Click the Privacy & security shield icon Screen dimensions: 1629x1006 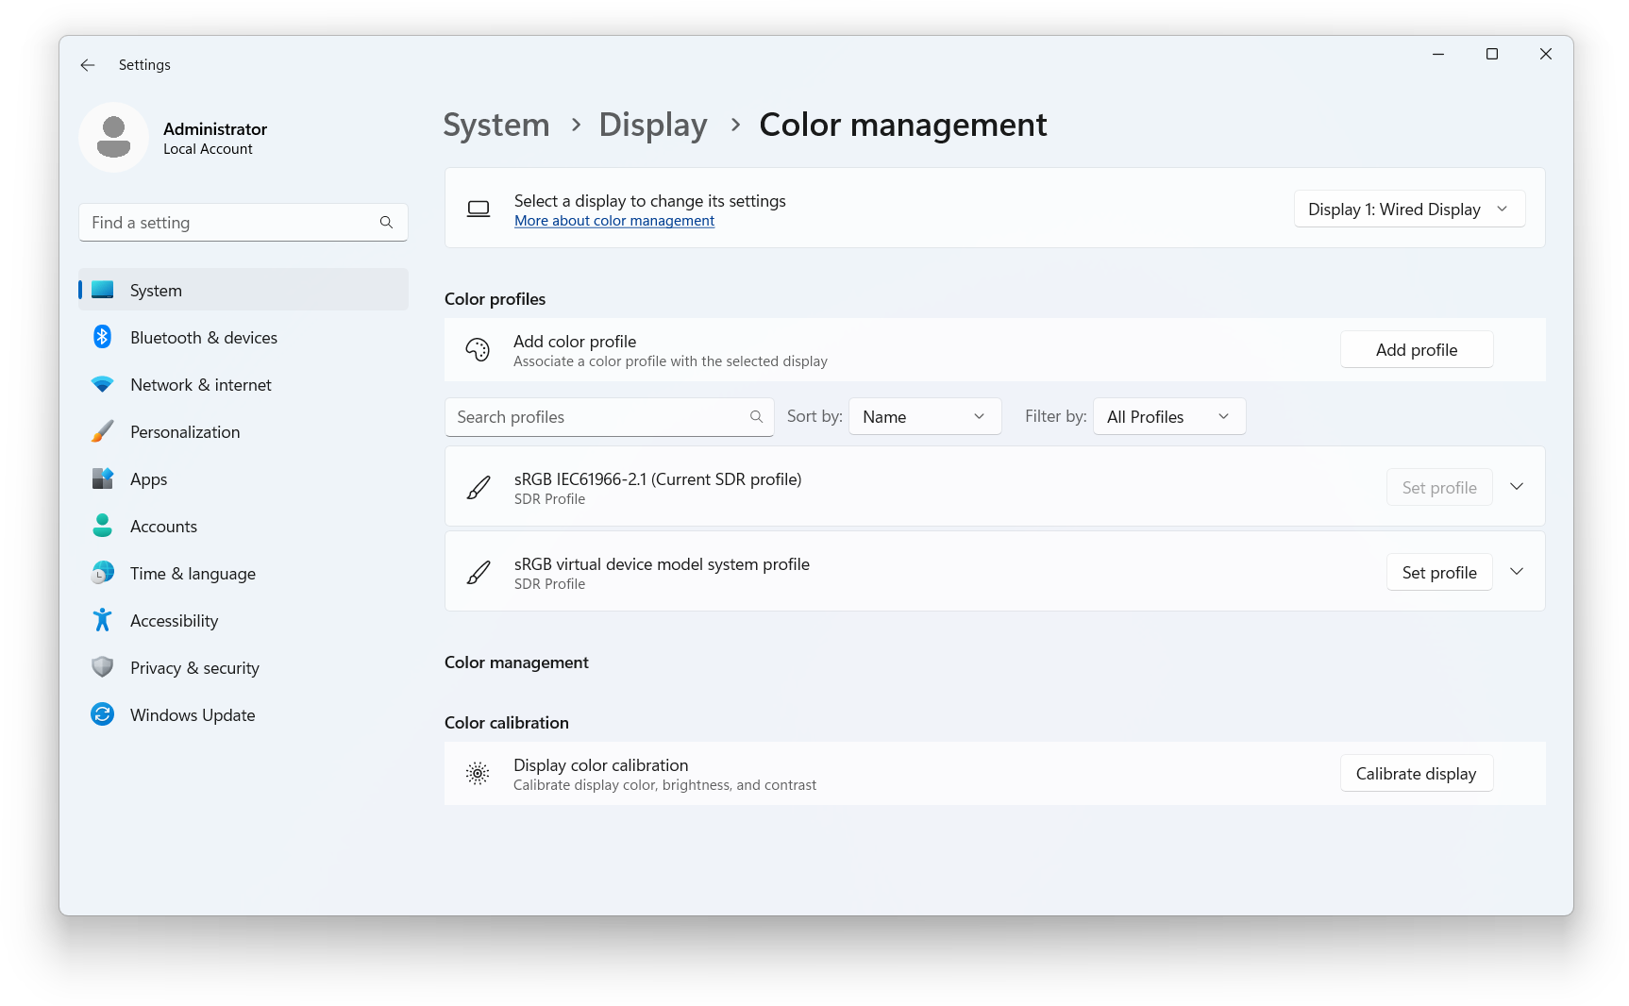(x=102, y=667)
